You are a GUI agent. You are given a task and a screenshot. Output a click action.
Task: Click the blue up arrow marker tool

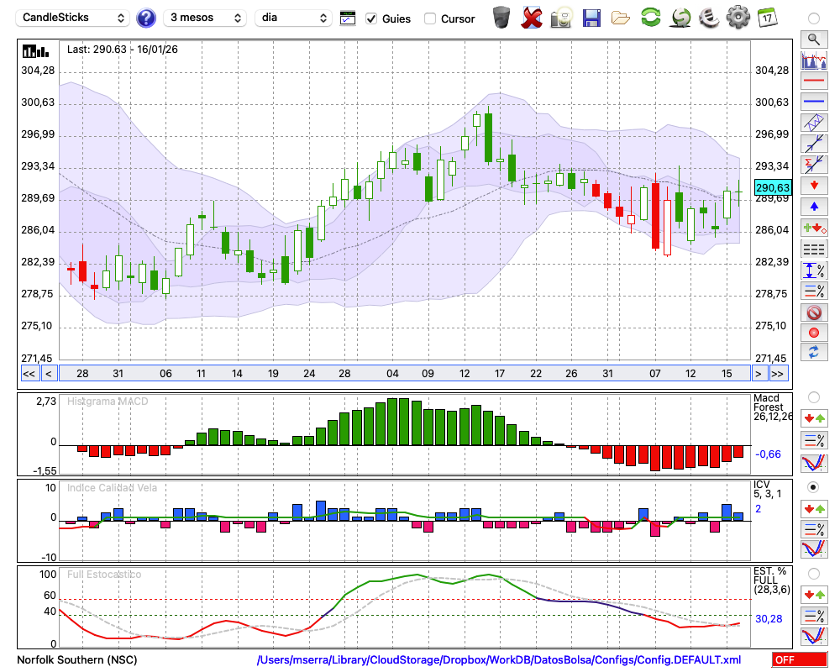coord(813,207)
